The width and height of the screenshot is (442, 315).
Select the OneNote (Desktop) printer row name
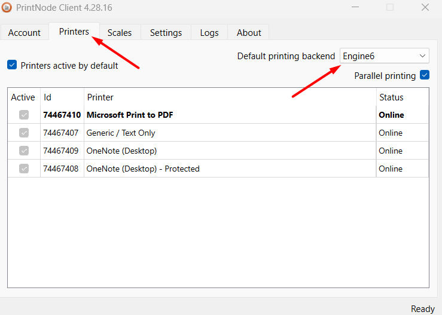tap(121, 151)
